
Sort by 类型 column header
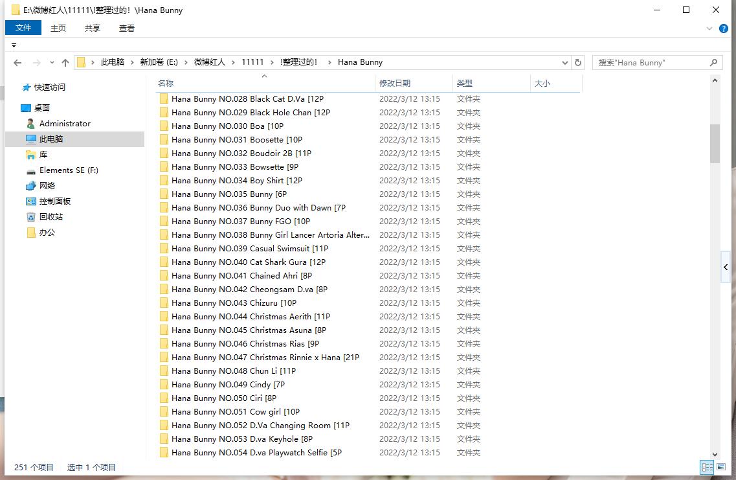[x=491, y=83]
